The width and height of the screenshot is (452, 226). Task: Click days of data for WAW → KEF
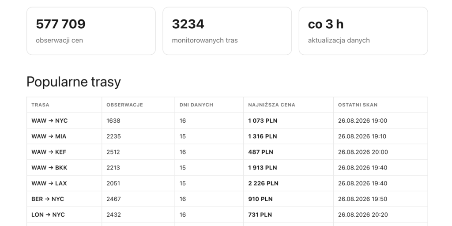click(183, 152)
